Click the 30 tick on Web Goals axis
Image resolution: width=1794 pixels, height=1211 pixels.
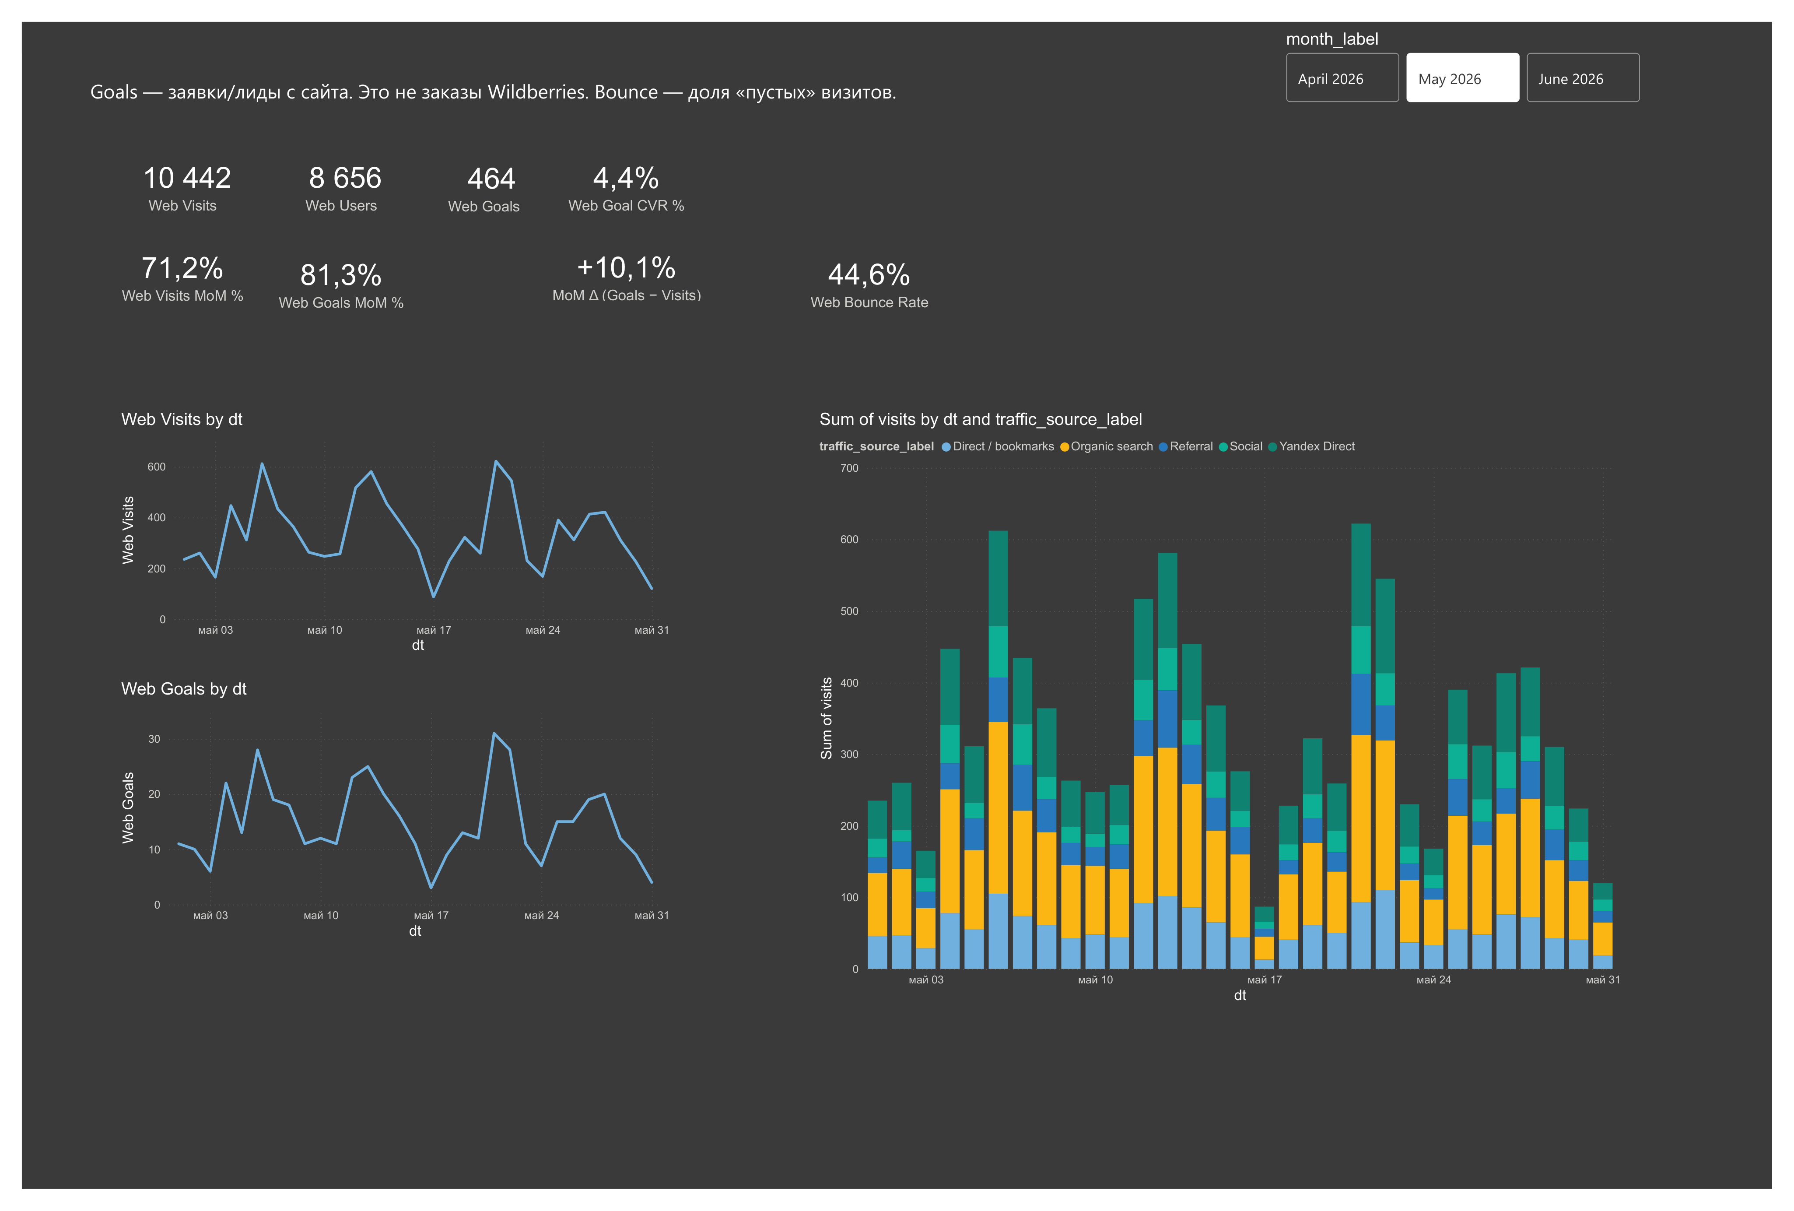(x=154, y=739)
